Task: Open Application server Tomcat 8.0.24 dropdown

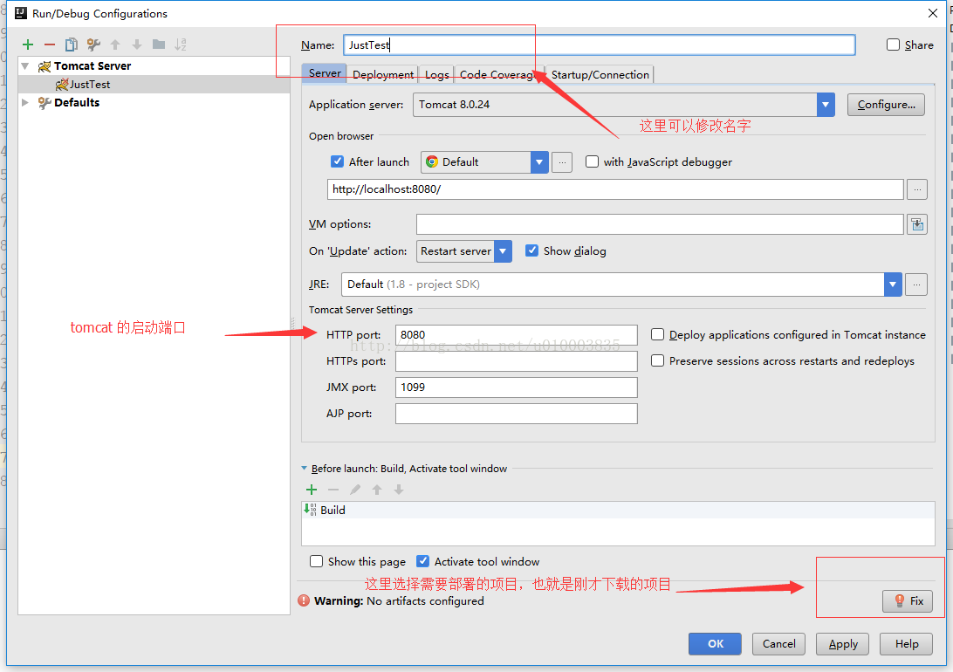Action: click(x=826, y=105)
